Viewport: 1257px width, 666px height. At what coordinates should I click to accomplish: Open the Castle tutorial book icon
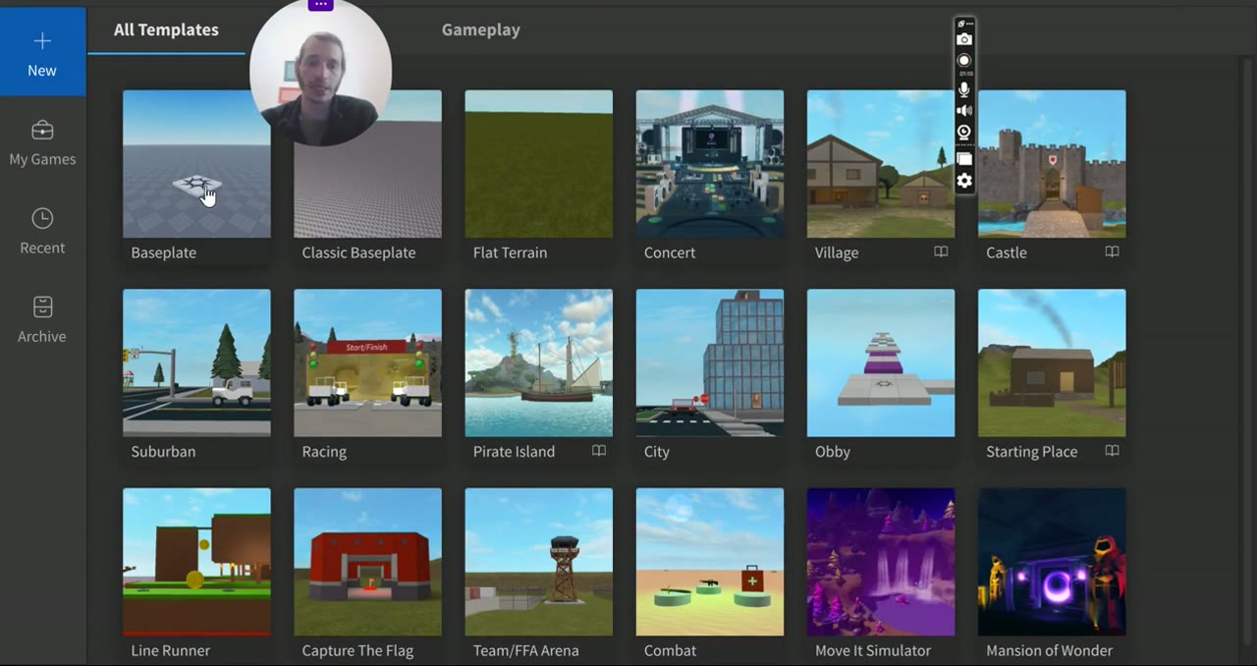pos(1112,252)
